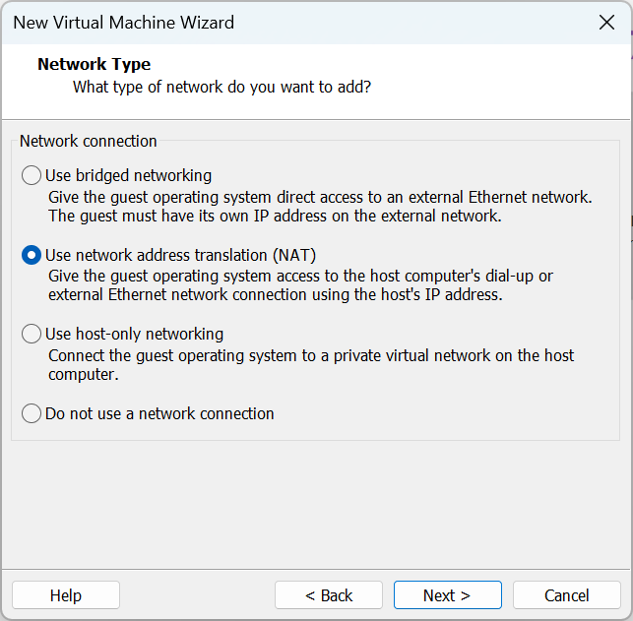Click the "Use network address translation (NAT)" label
The image size is (633, 621).
click(x=180, y=256)
